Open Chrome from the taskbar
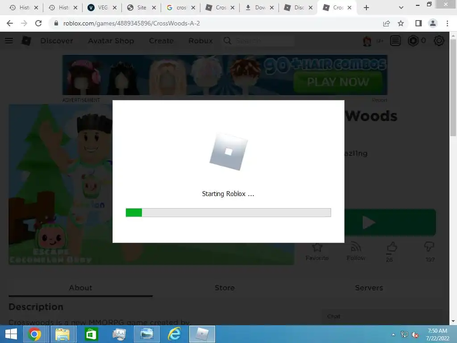Screen dimensions: 457x343 34,334
